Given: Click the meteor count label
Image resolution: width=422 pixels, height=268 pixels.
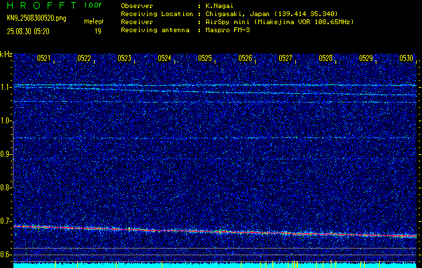Looking at the screenshot, I should point(94,21).
